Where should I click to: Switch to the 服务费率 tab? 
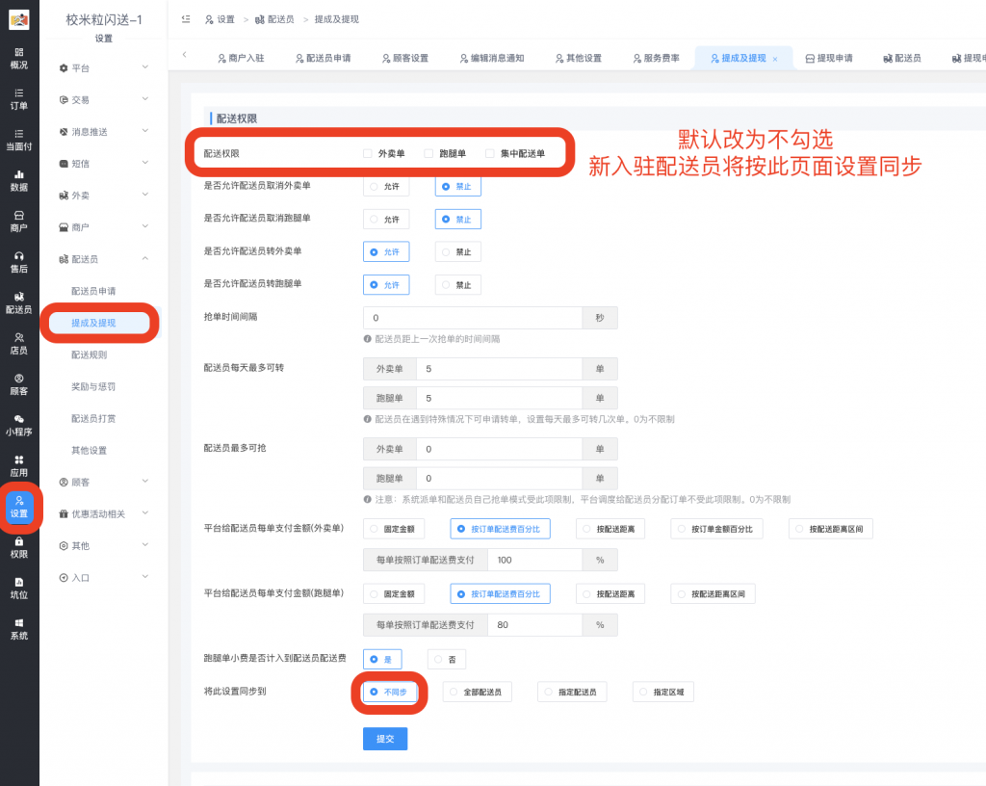[658, 58]
